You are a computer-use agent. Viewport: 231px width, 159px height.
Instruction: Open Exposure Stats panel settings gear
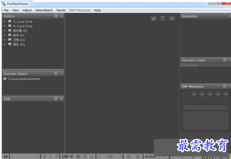(224, 60)
